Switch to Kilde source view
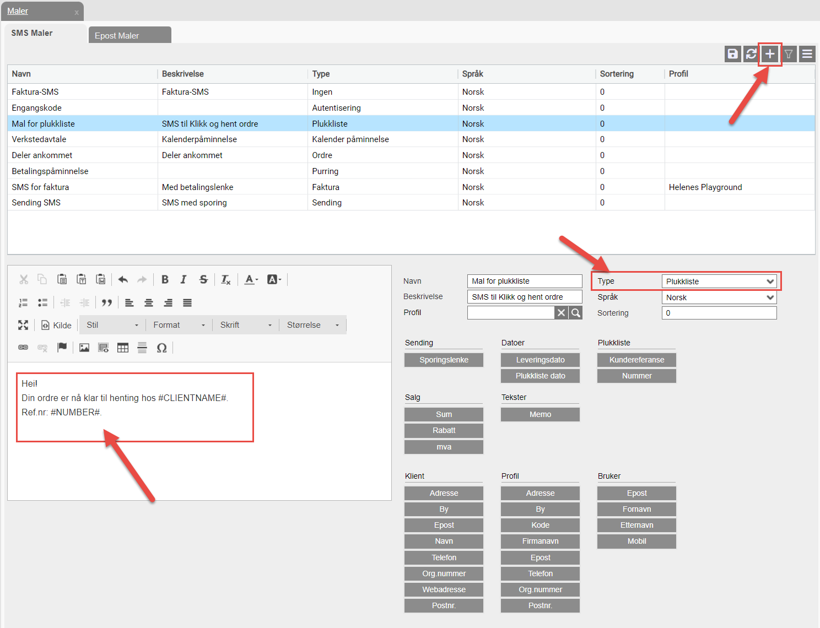820x628 pixels. 56,325
